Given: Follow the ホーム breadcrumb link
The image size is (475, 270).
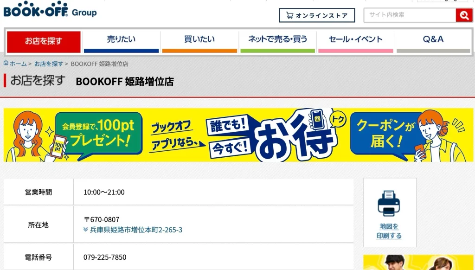Looking at the screenshot, I should coord(18,64).
